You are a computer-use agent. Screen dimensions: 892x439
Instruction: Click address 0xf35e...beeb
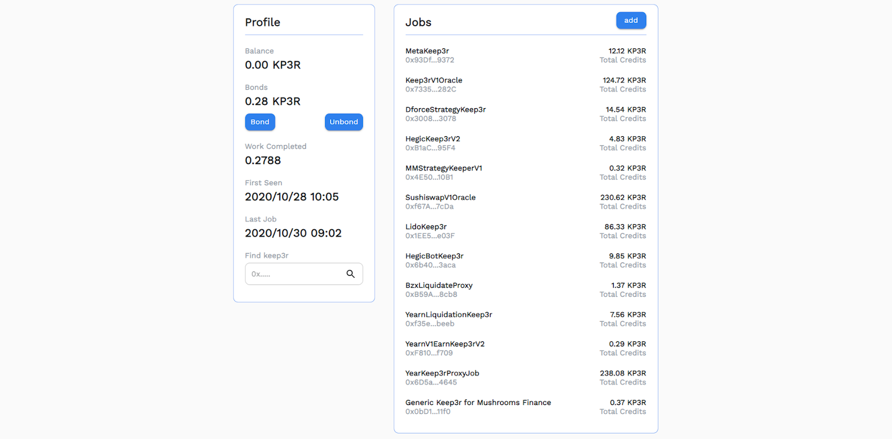point(430,324)
